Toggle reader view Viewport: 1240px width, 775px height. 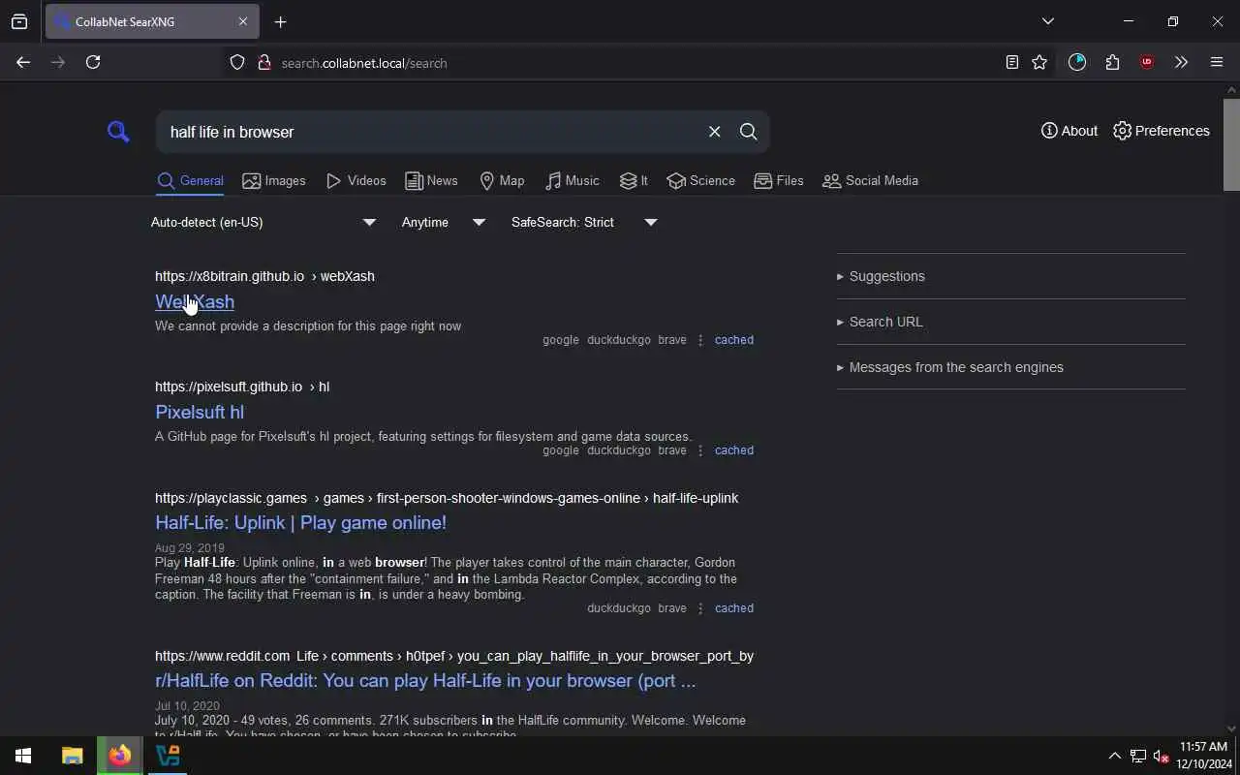pyautogui.click(x=1011, y=62)
